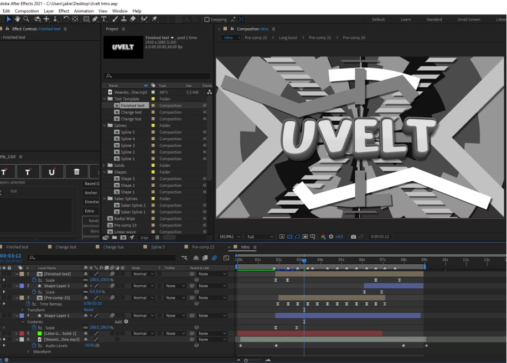This screenshot has width=507, height=363.
Task: Expand the Solids folder
Action: tap(105, 165)
